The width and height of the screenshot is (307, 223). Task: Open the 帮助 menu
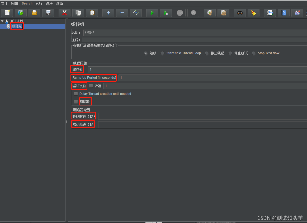[x=59, y=3]
